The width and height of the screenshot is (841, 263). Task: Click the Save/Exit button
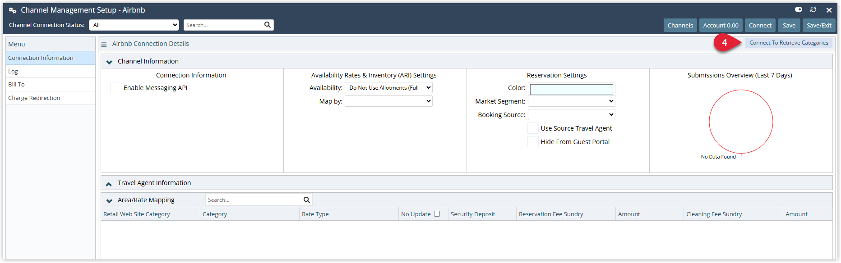point(819,25)
